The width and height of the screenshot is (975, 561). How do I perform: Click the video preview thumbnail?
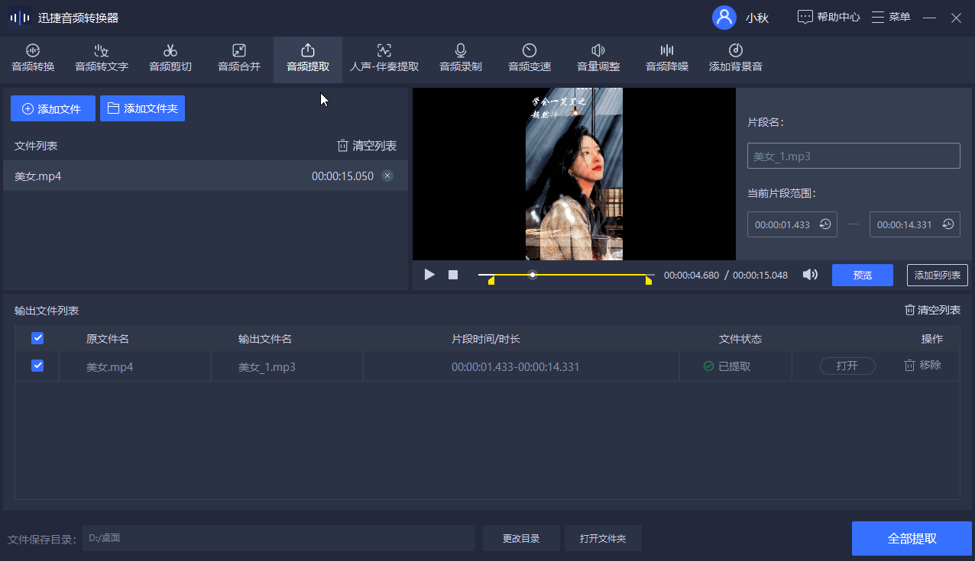pyautogui.click(x=574, y=174)
